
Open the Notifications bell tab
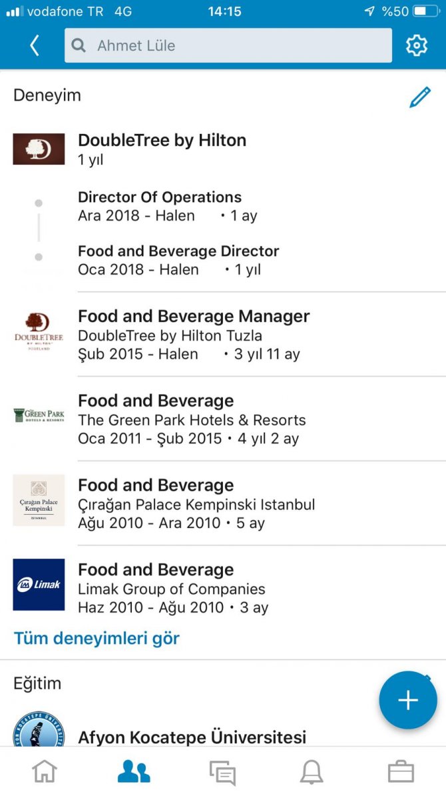(311, 772)
